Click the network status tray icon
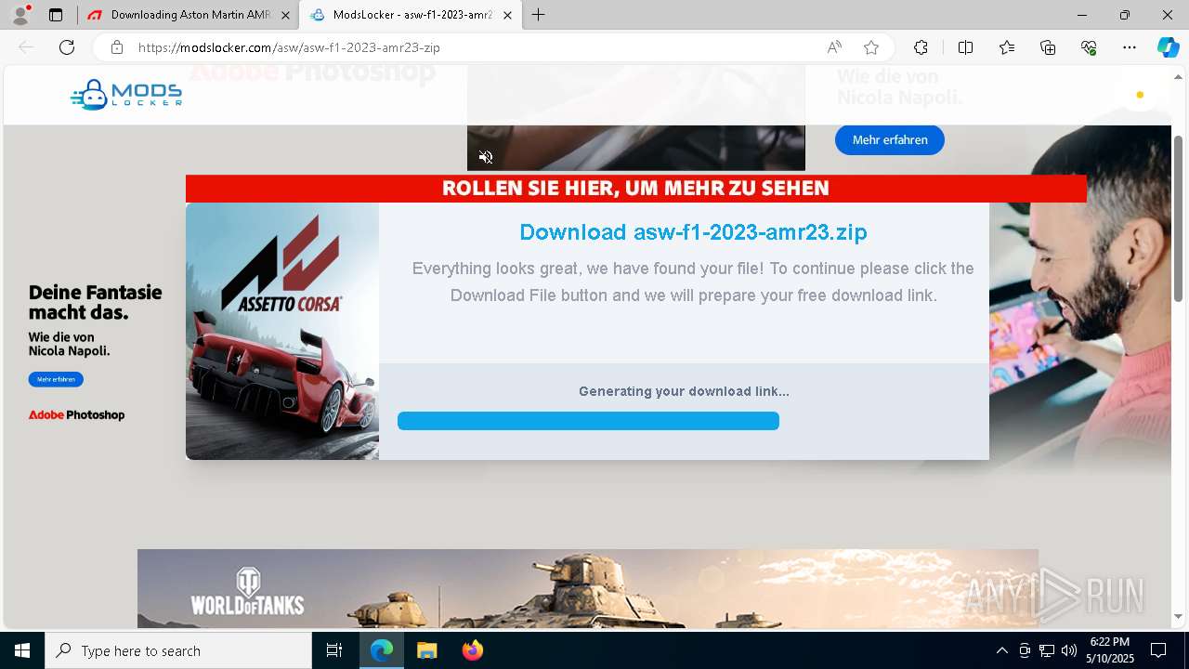Viewport: 1189px width, 669px height. point(1047,650)
